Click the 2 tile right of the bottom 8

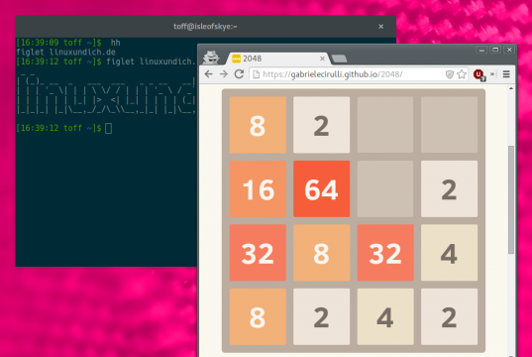[321, 316]
